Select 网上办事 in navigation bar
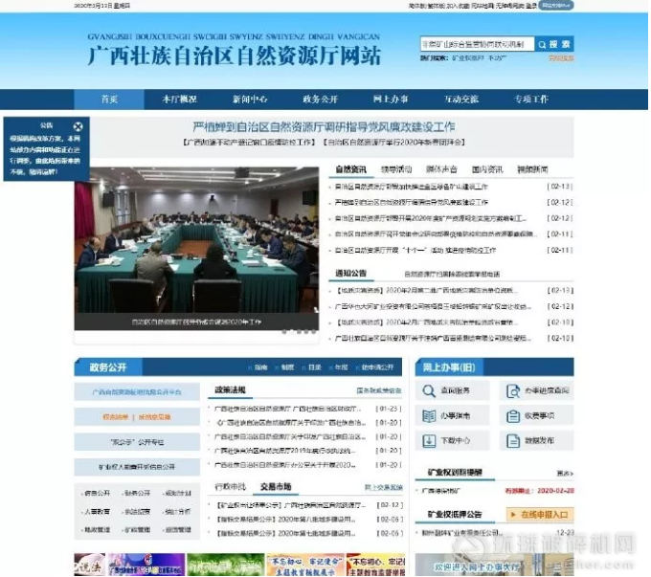Screen dimensions: 651x577 click(391, 100)
